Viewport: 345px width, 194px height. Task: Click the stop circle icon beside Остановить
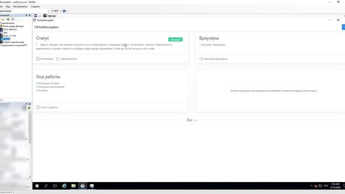tap(38, 59)
